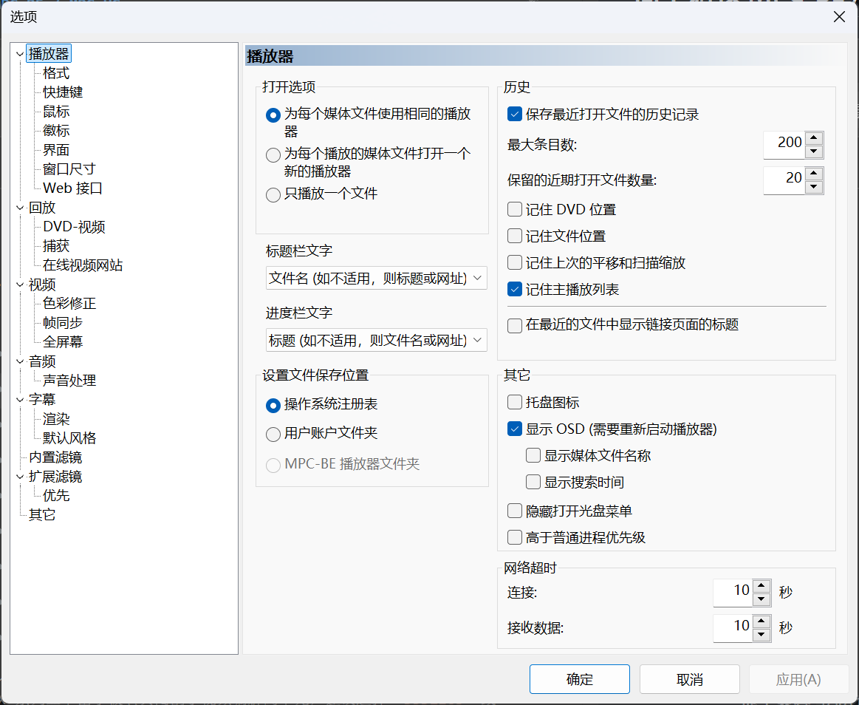
Task: Open the 色彩修正 video settings page
Action: [69, 303]
